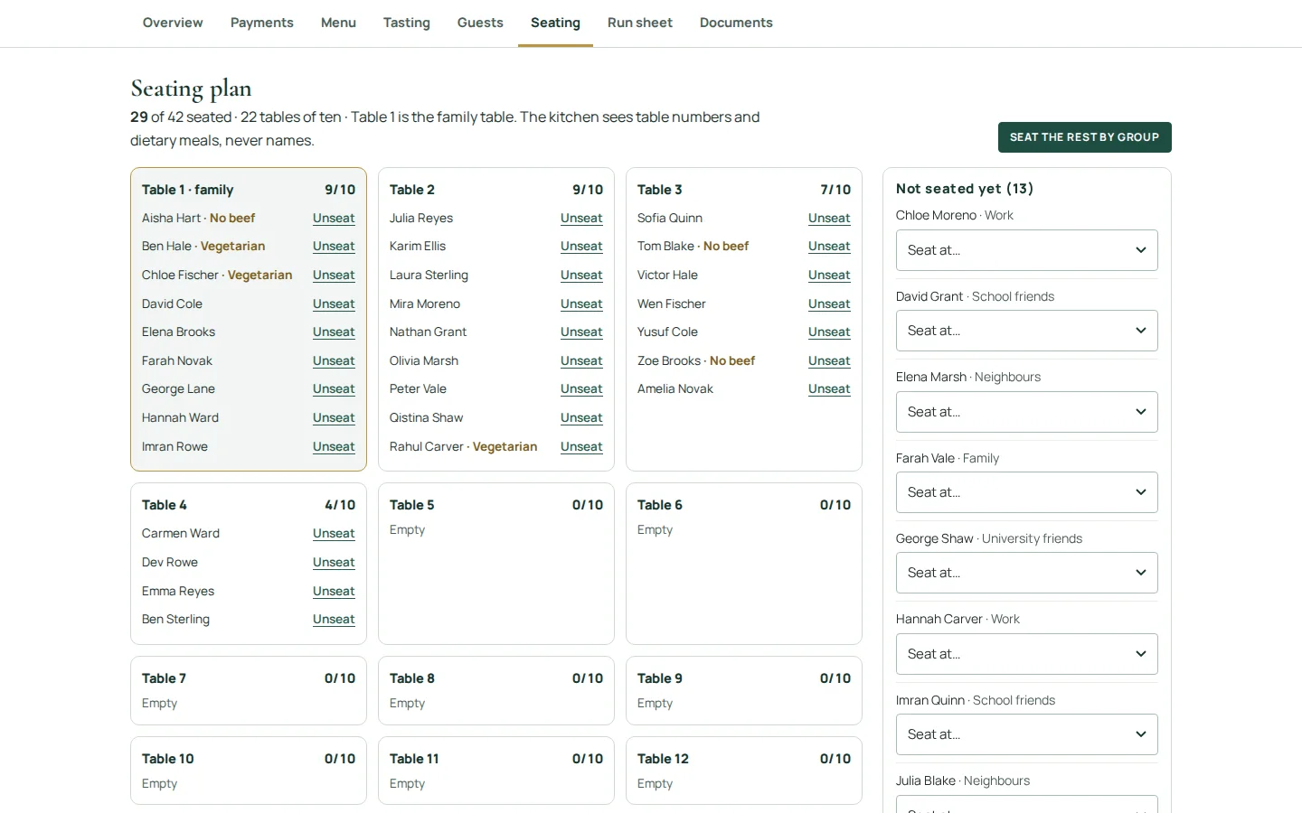The height and width of the screenshot is (813, 1302).
Task: Unseat Tom Blake
Action: coord(829,246)
